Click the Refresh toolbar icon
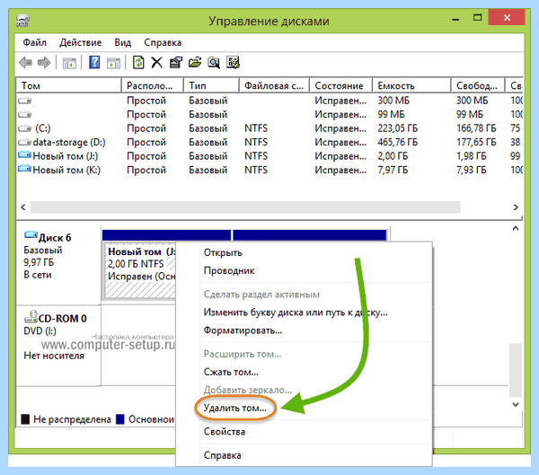 pyautogui.click(x=138, y=63)
